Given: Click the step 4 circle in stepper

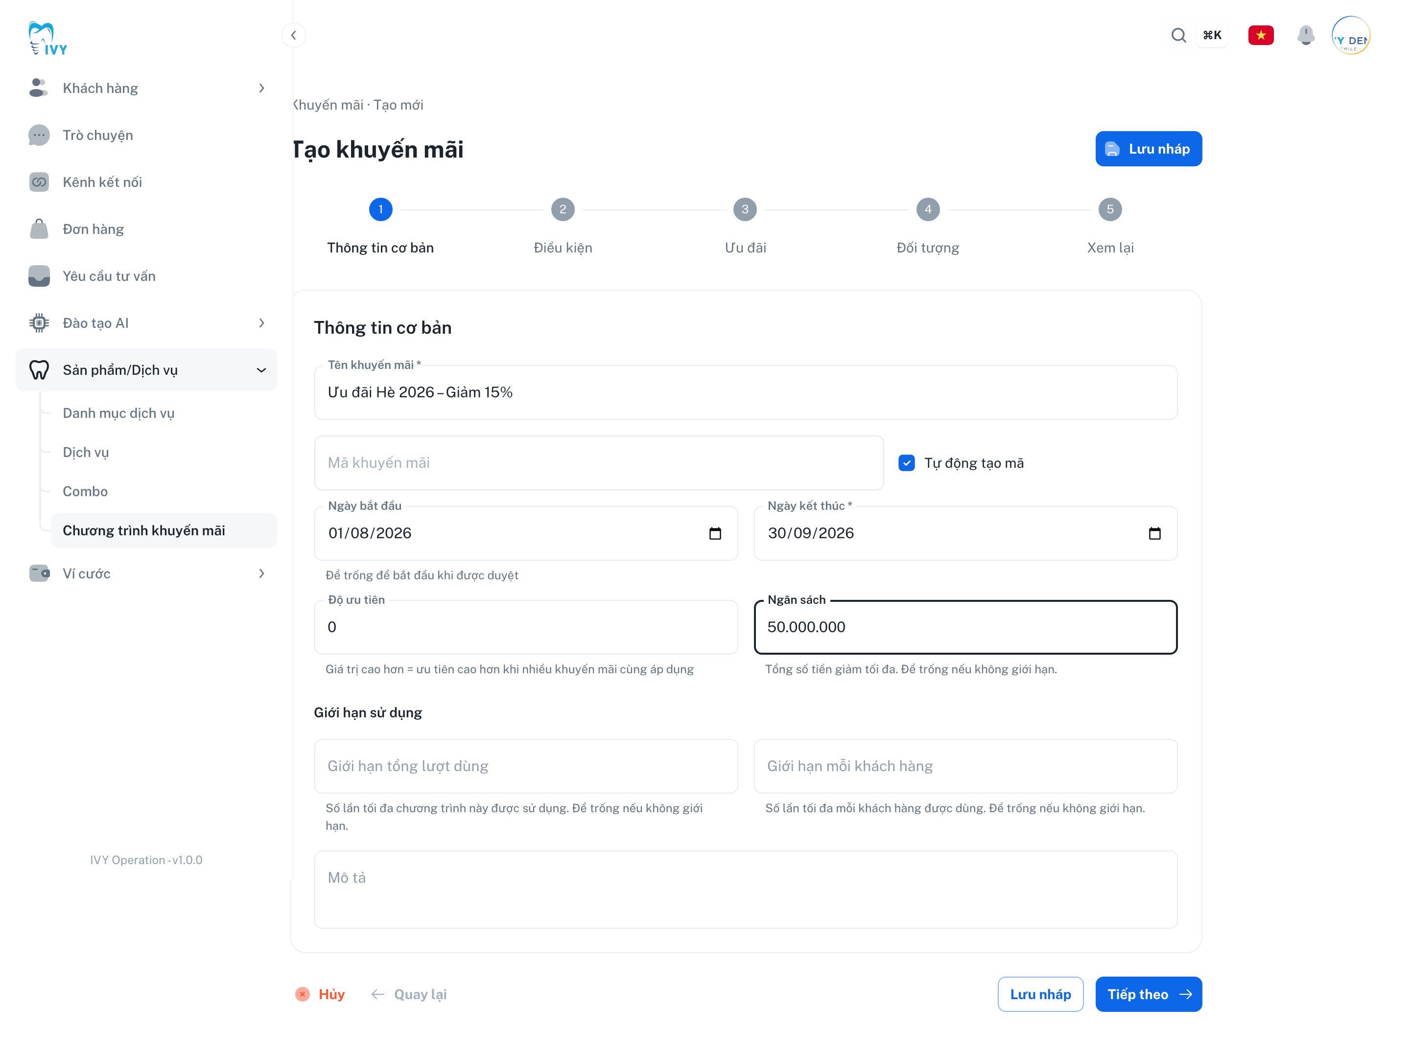Looking at the screenshot, I should click(x=927, y=209).
